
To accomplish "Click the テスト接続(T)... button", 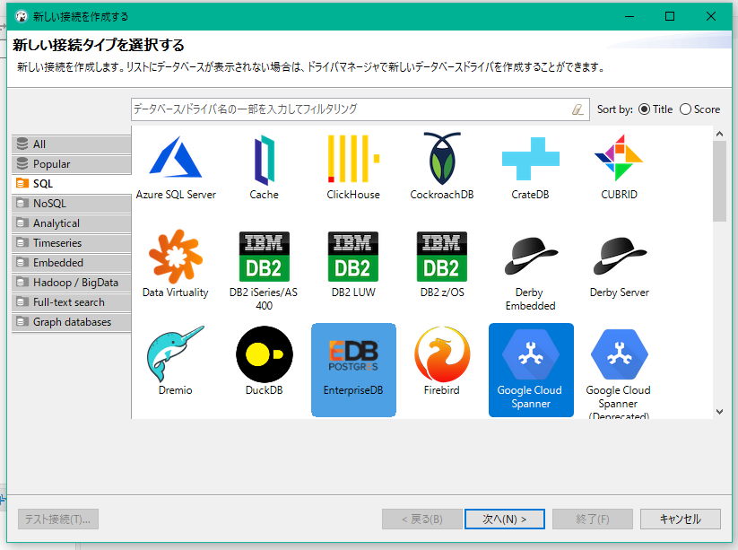I will (58, 519).
